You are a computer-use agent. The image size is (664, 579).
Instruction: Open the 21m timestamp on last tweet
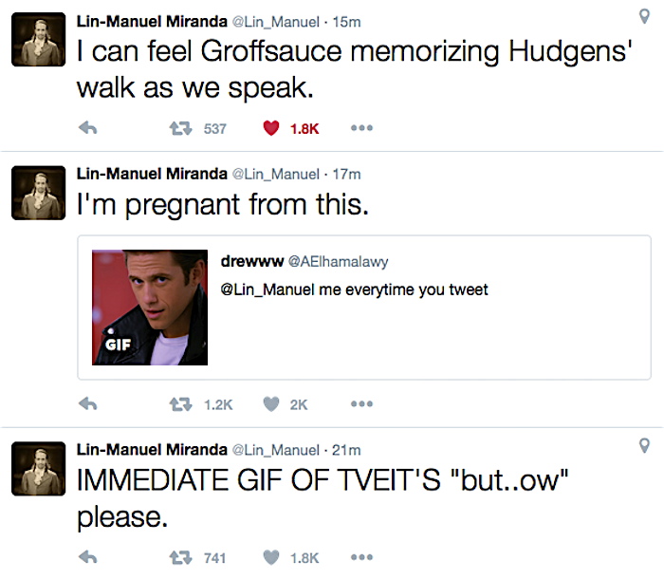[347, 449]
